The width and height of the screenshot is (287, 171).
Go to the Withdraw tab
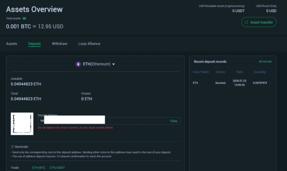tap(59, 44)
